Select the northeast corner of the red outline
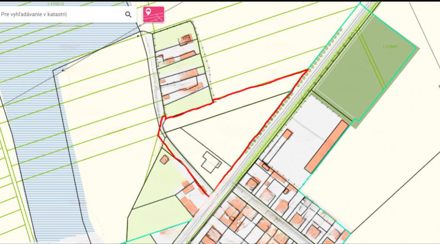 coord(308,69)
